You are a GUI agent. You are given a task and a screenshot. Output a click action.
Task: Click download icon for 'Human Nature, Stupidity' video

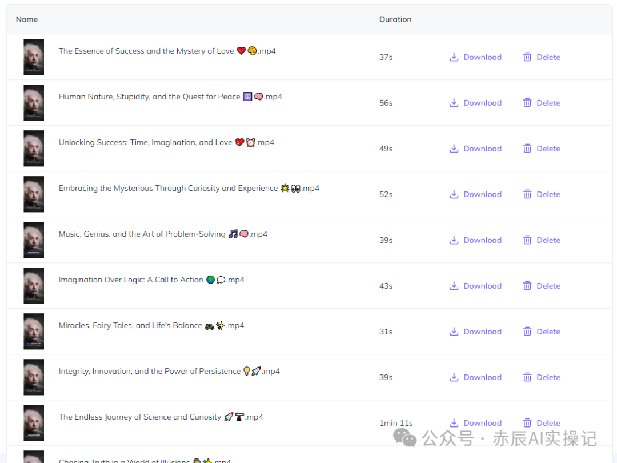tap(454, 103)
